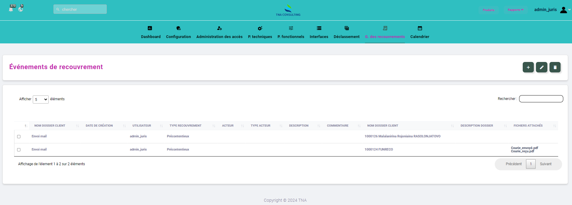Check the 1000124 FUNRECO row checkbox
The image size is (572, 205).
pyautogui.click(x=19, y=150)
